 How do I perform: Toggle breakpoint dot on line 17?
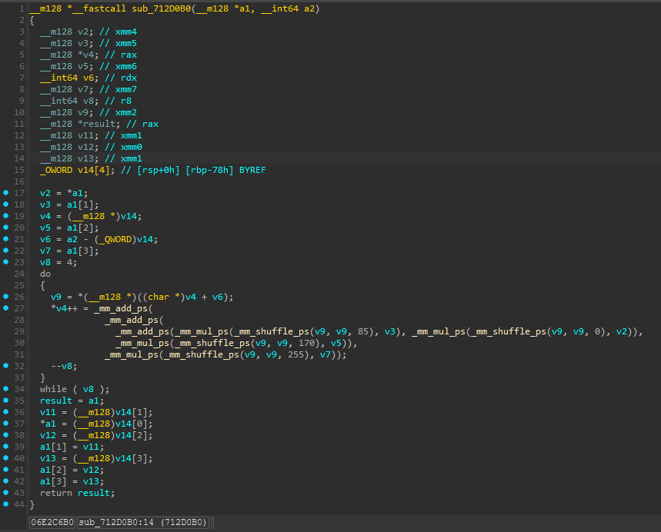pos(6,193)
